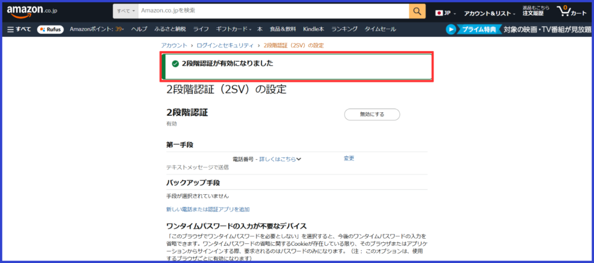
Task: Click the Japan flag icon
Action: pos(439,13)
